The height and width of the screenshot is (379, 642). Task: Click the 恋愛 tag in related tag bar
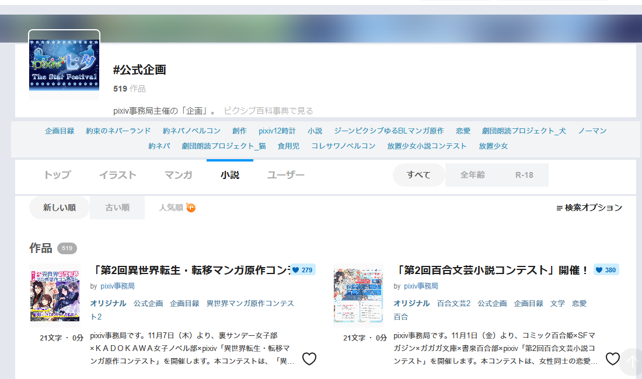[463, 131]
